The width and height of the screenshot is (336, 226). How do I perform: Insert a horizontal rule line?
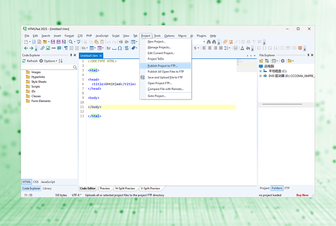point(54,48)
